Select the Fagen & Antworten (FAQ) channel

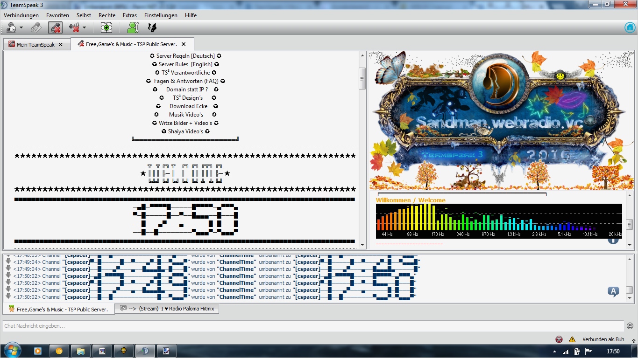point(186,81)
